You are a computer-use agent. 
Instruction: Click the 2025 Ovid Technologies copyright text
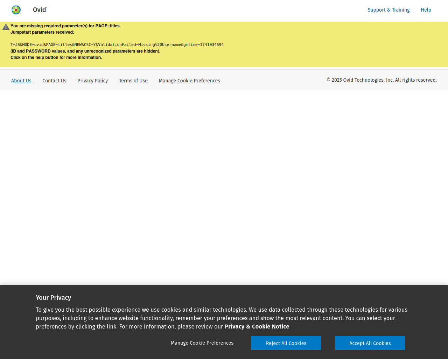tap(381, 80)
